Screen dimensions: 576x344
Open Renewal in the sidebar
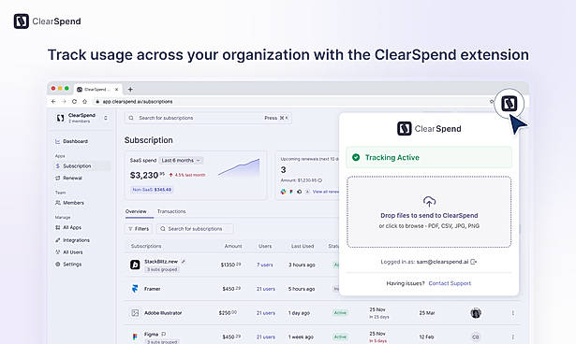[69, 178]
